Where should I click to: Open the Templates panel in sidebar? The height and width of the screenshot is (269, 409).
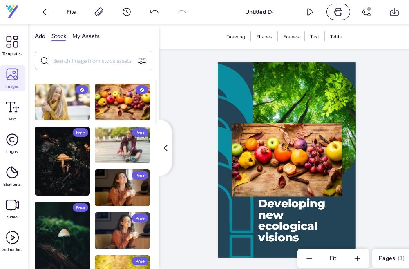tap(12, 45)
